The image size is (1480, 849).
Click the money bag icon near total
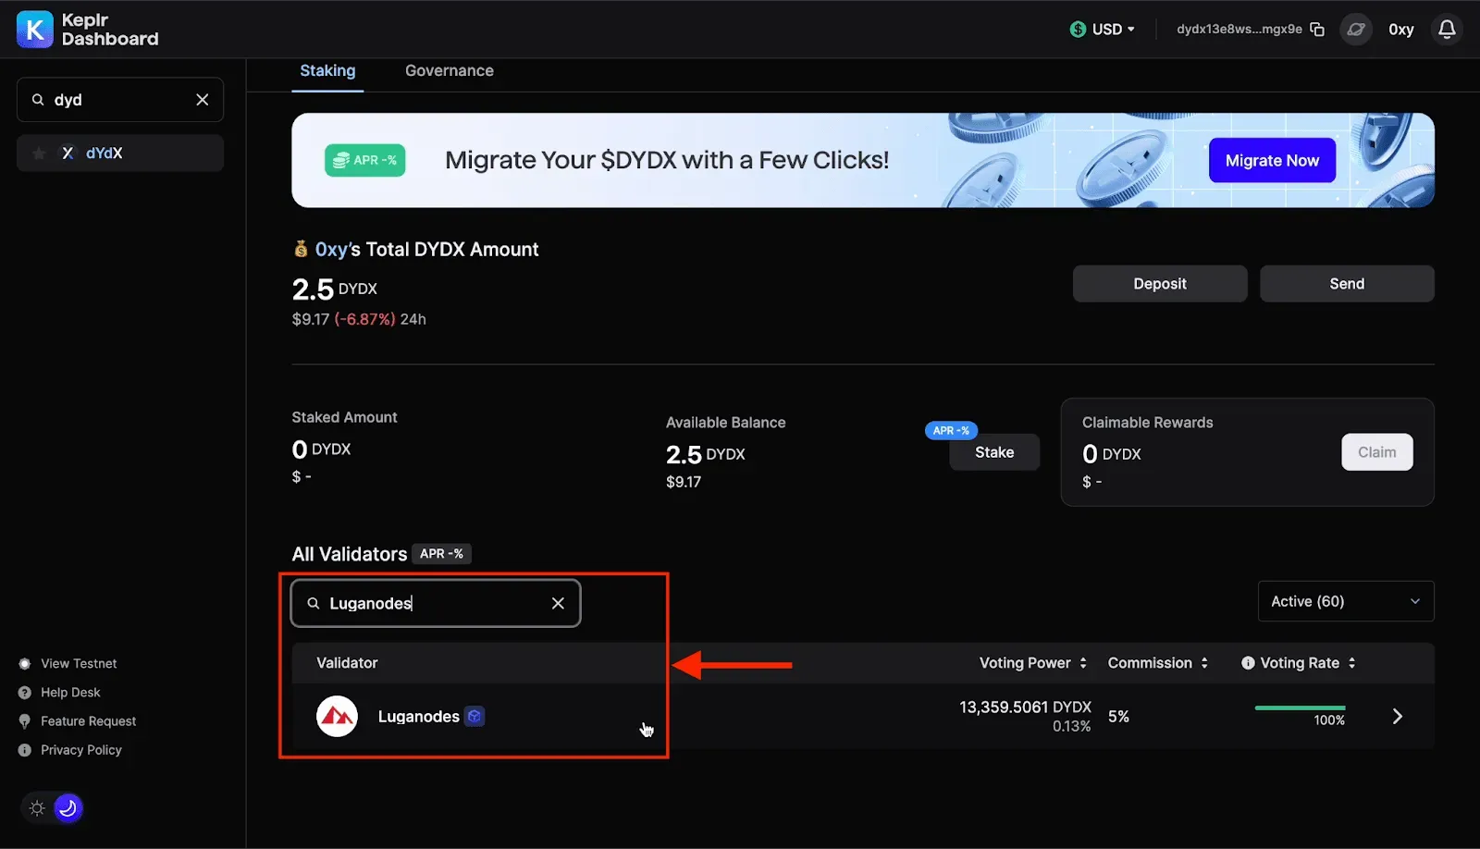(301, 249)
